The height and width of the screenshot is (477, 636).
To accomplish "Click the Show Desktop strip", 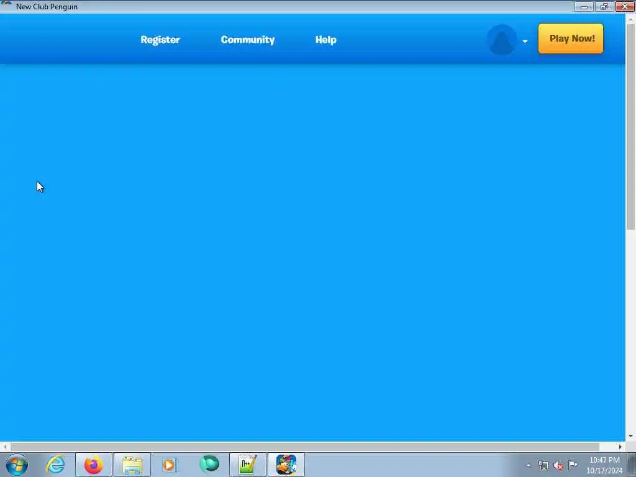I will [x=632, y=465].
